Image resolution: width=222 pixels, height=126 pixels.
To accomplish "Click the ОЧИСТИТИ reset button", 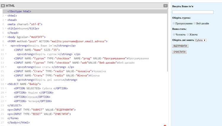I will pos(179,52).
